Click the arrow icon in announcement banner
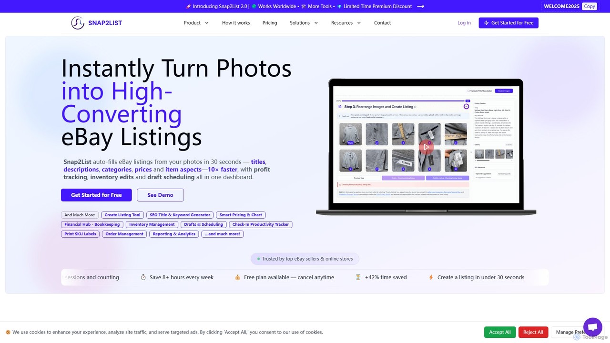The image size is (610, 343). tap(421, 6)
